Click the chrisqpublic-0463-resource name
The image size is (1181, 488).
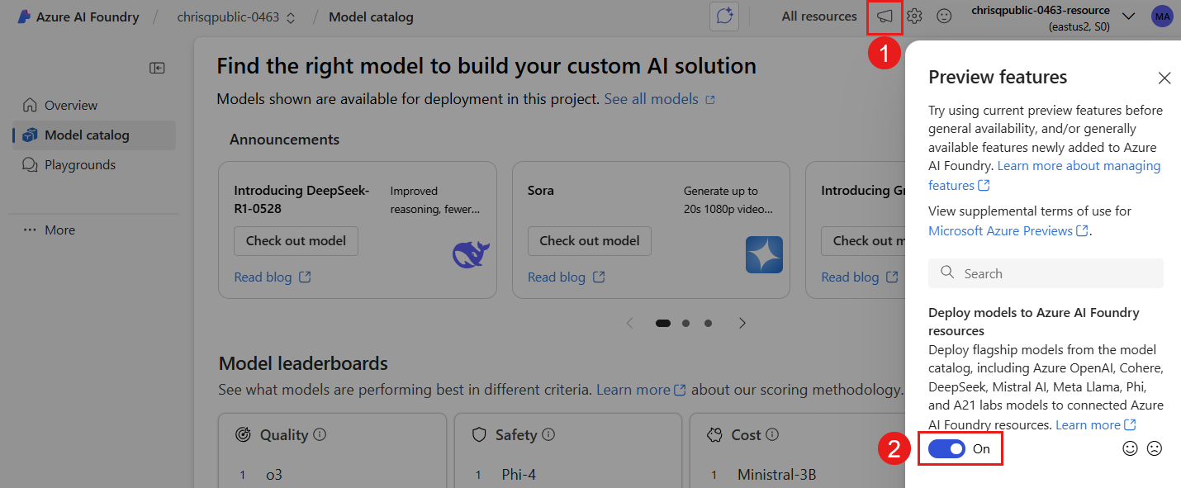coord(1041,11)
